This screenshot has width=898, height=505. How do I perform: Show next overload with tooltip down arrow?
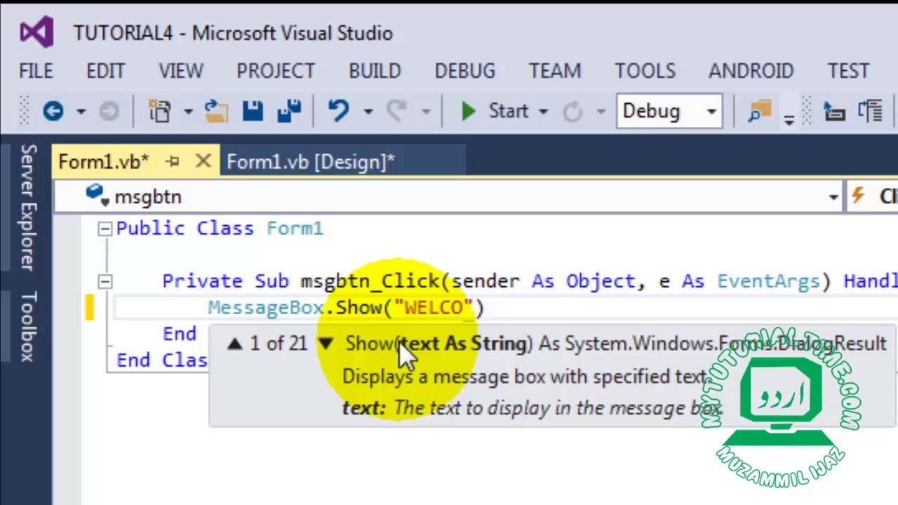coord(325,344)
